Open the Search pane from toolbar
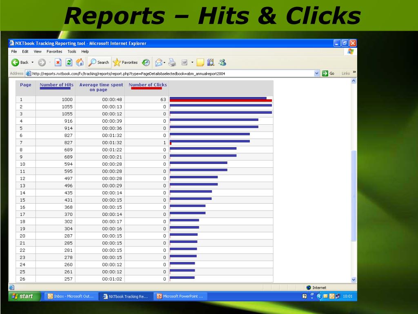This screenshot has height=314, width=418. tap(99, 63)
